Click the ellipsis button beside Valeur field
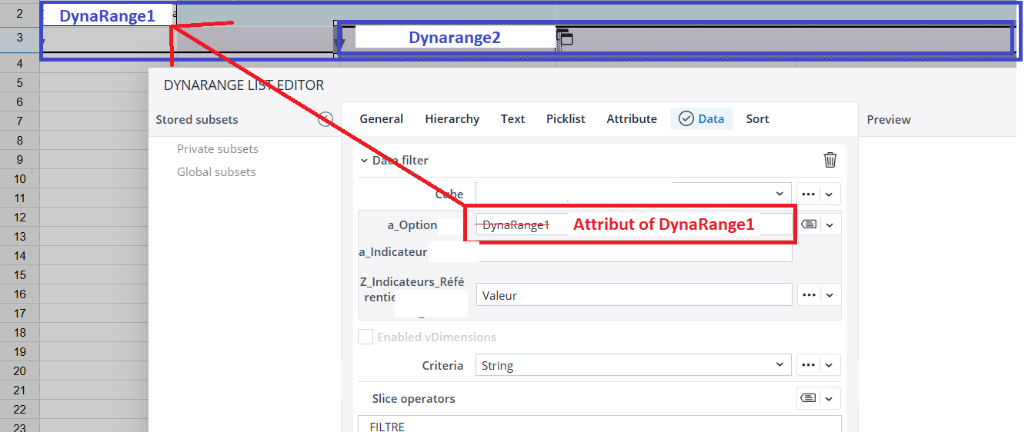 pos(808,295)
